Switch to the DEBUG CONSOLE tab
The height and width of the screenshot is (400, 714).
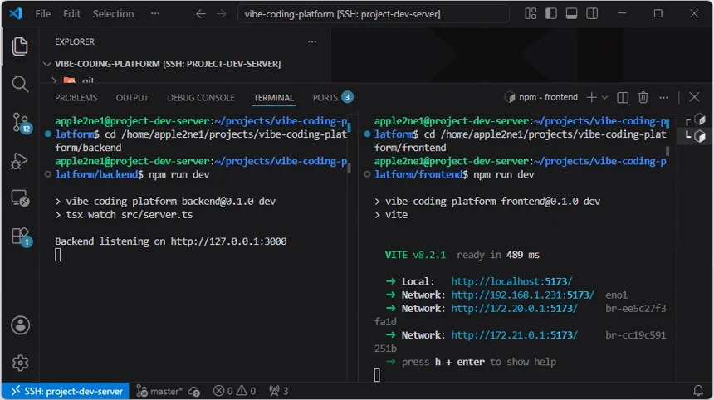point(201,98)
